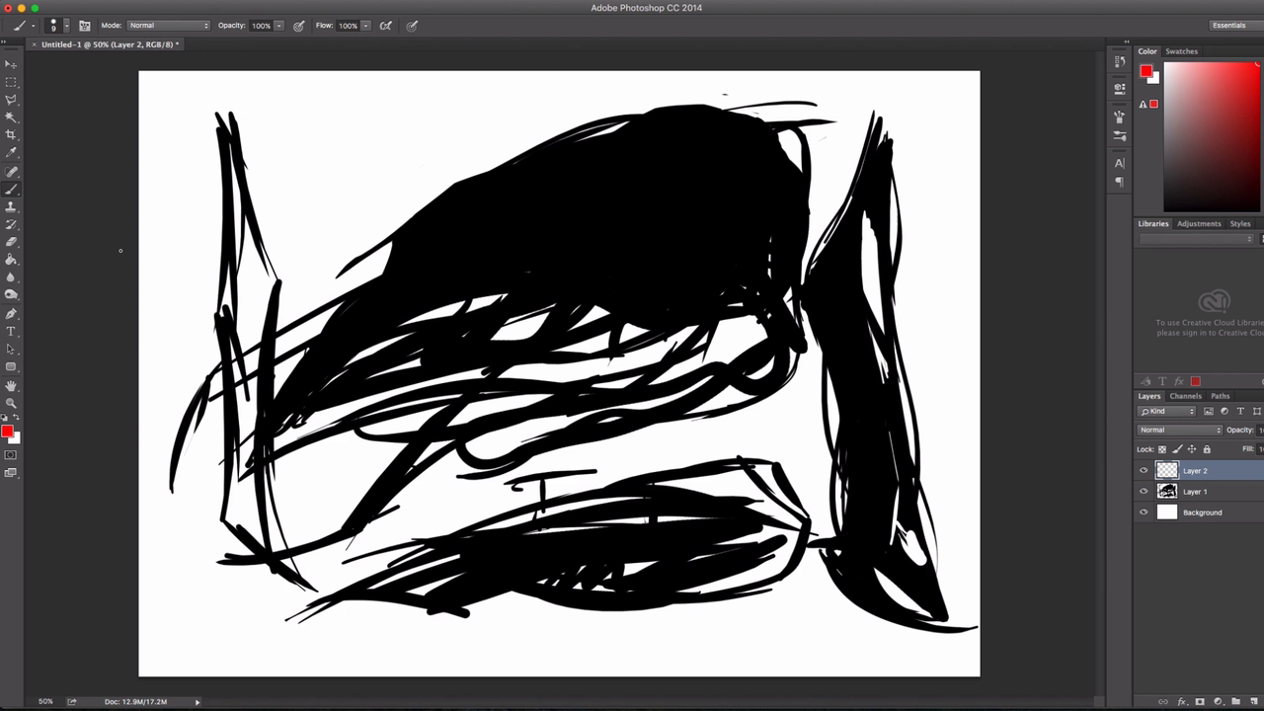Screen dimensions: 1264x711
Task: Enable airbrush-style build-up
Action: click(x=386, y=26)
